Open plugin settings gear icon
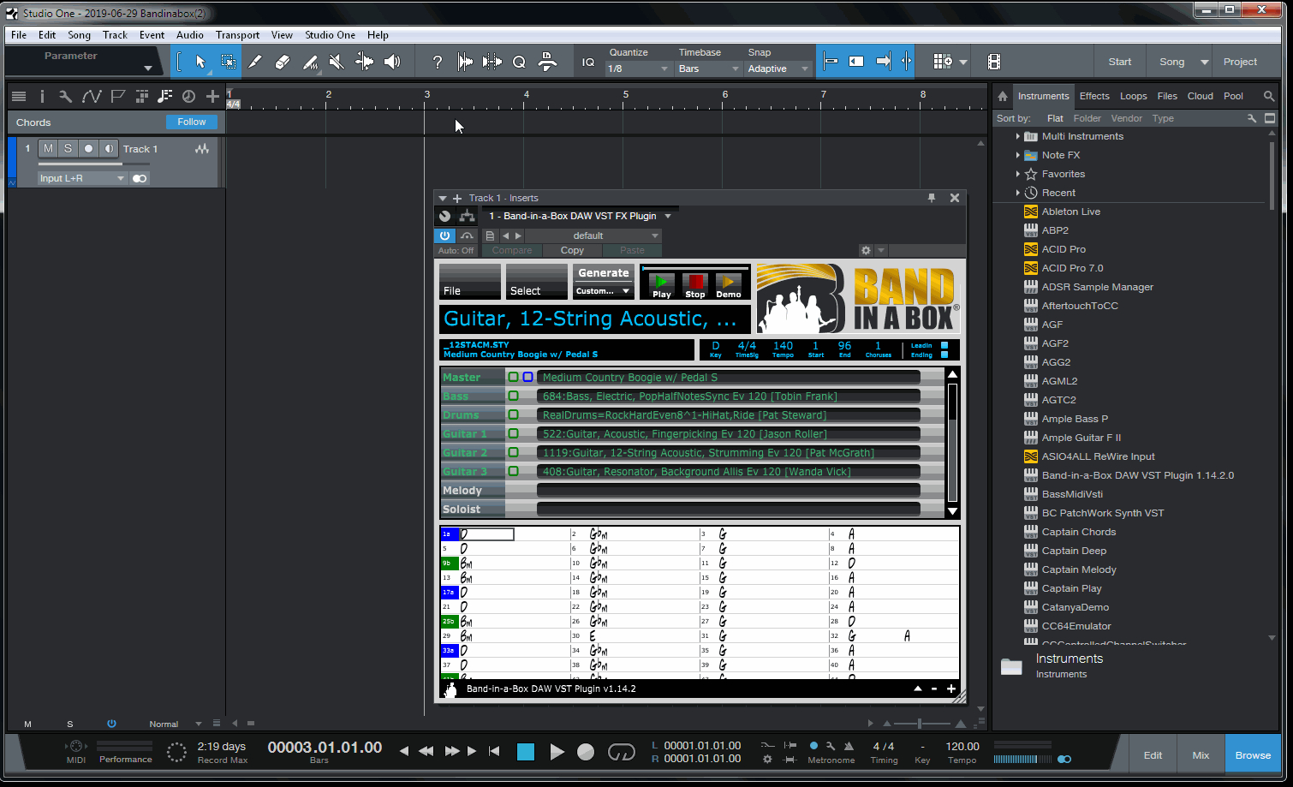Viewport: 1293px width, 787px height. 866,251
